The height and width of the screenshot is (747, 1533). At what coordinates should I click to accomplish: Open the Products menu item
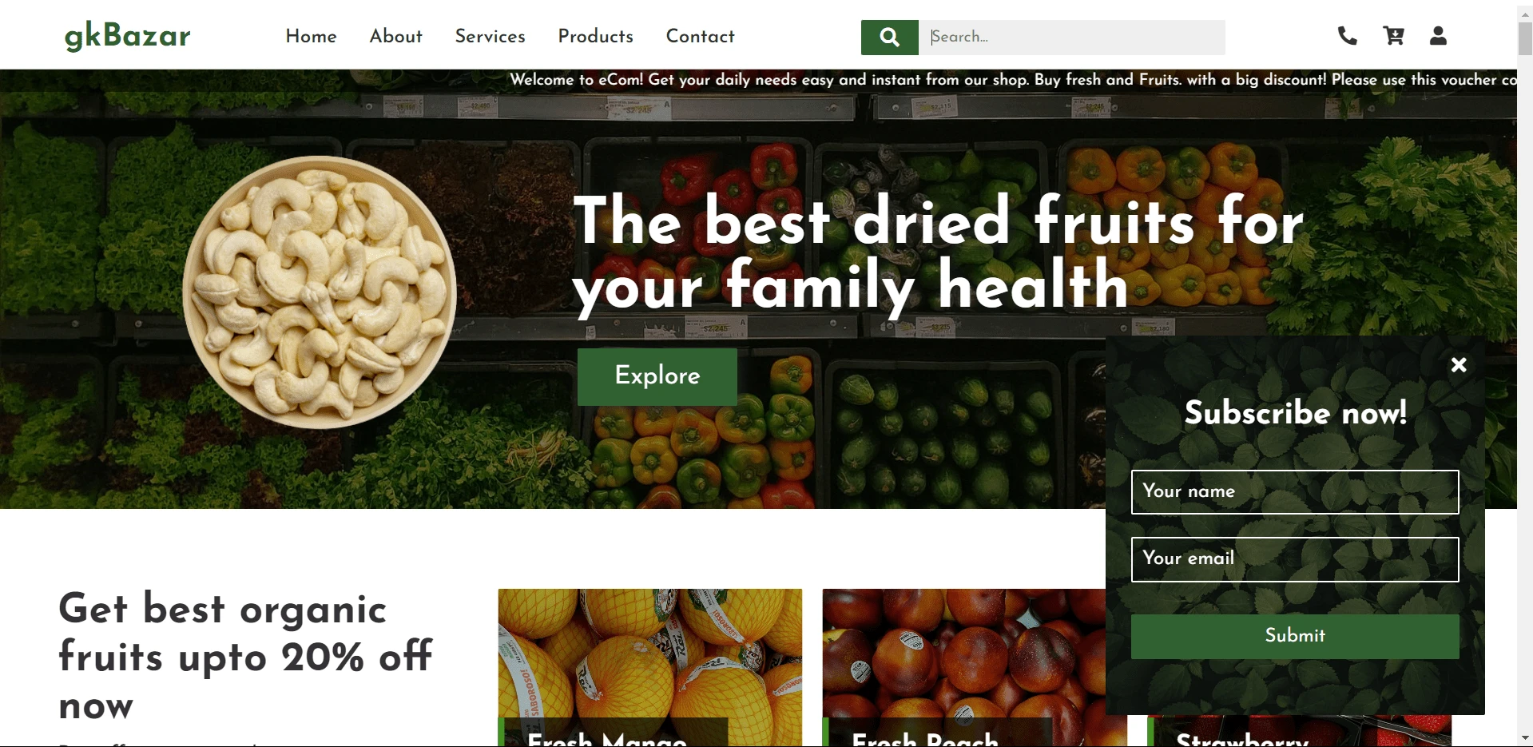click(595, 37)
